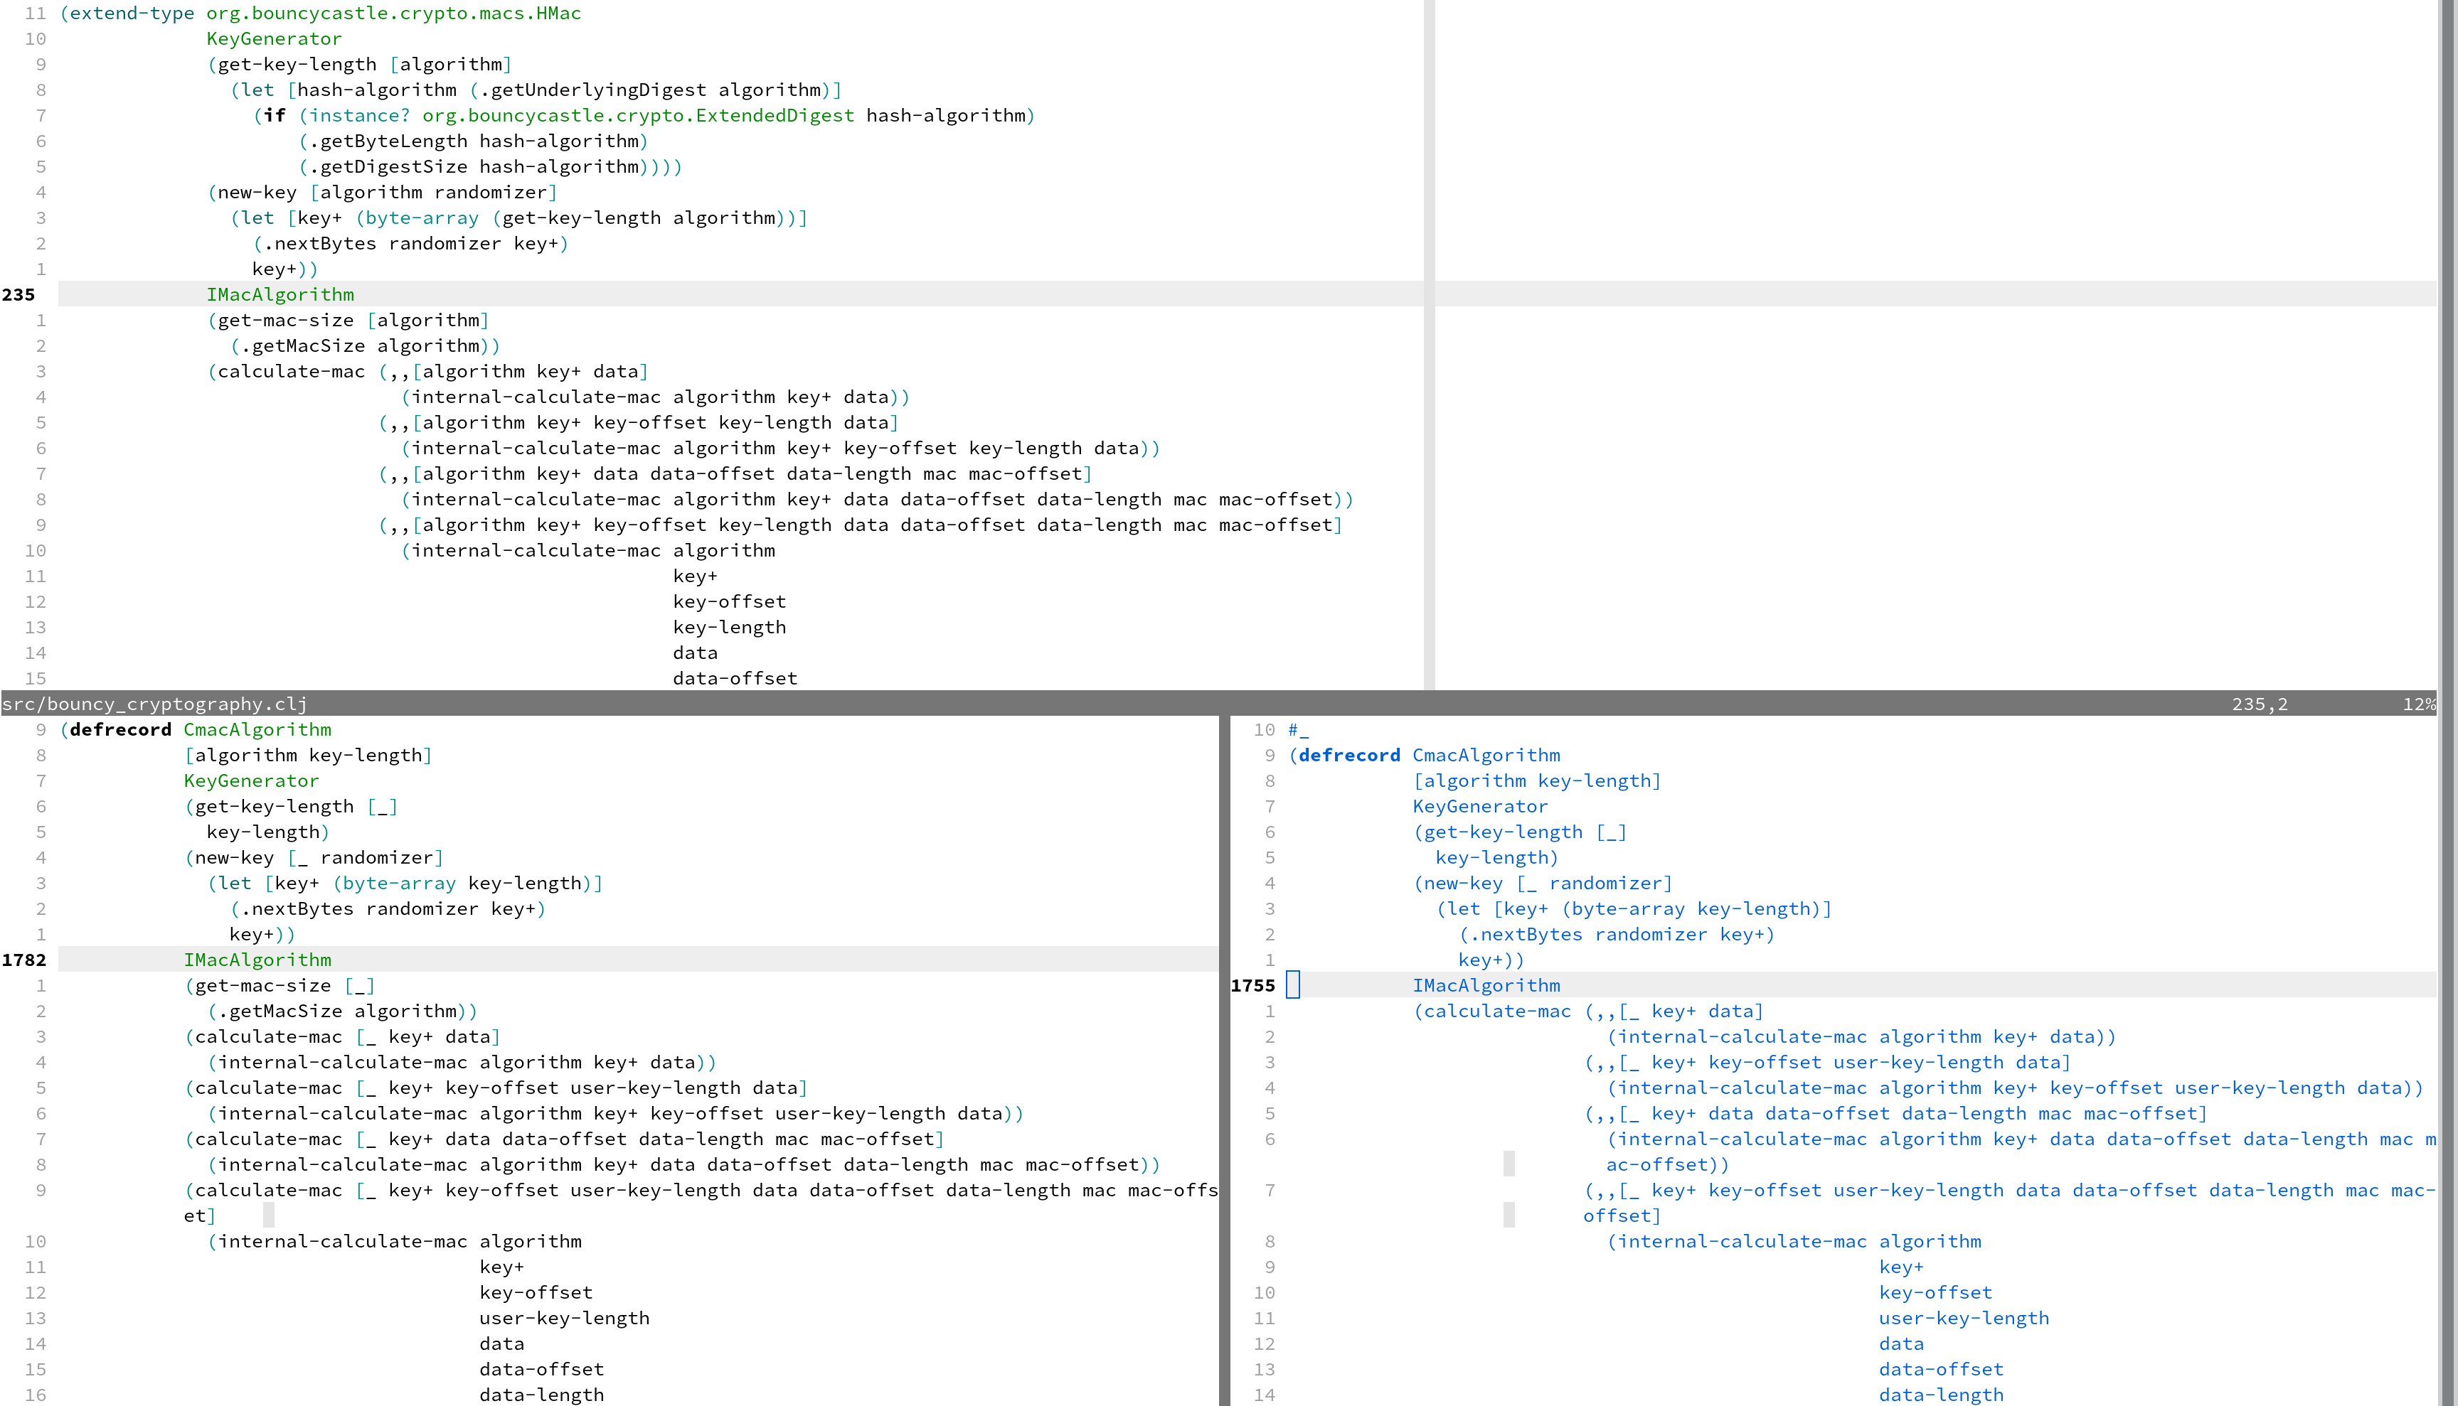Viewport: 2458px width, 1406px height.
Task: Click IMacAlgorithm on highlighted line 235
Action: click(x=280, y=294)
